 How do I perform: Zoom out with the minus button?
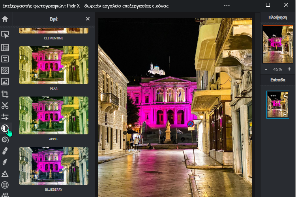(x=266, y=69)
